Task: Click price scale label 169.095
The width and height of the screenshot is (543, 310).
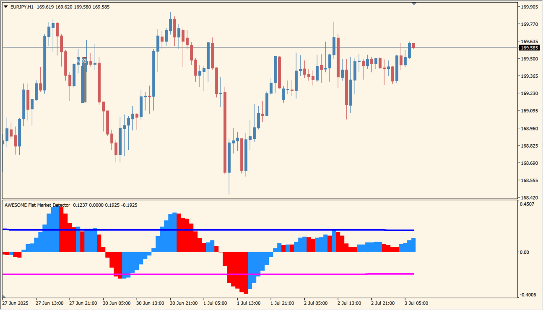Action: (x=529, y=111)
